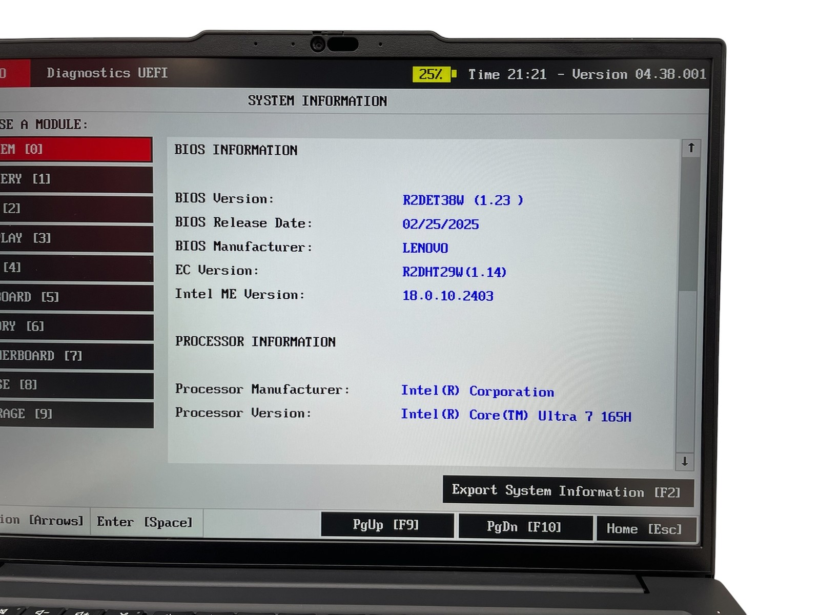The height and width of the screenshot is (615, 820).
Task: Click the Time 21:21 text
Action: tap(507, 75)
